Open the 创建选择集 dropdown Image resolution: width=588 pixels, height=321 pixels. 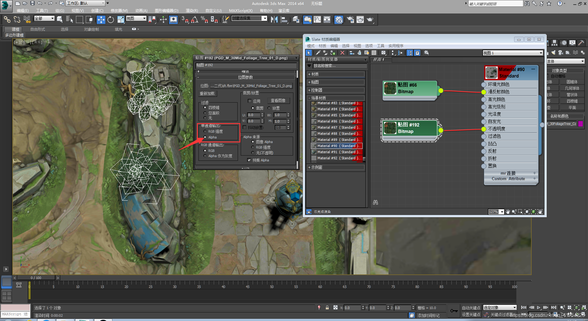(x=249, y=18)
